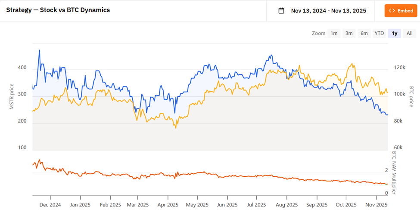Set zoom to 1m

point(334,33)
